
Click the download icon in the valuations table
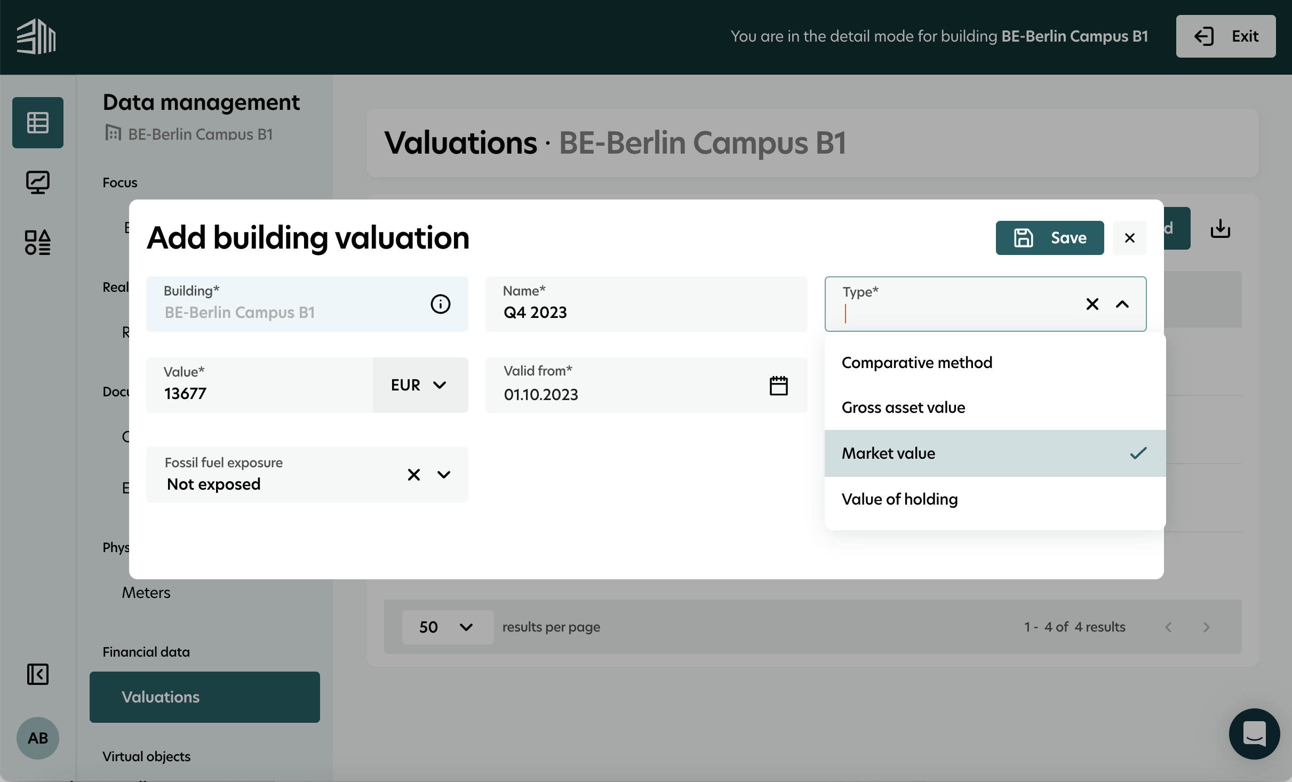tap(1221, 228)
